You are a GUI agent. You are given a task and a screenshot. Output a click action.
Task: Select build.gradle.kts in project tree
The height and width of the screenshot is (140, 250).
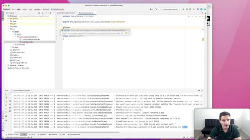pyautogui.click(x=18, y=52)
